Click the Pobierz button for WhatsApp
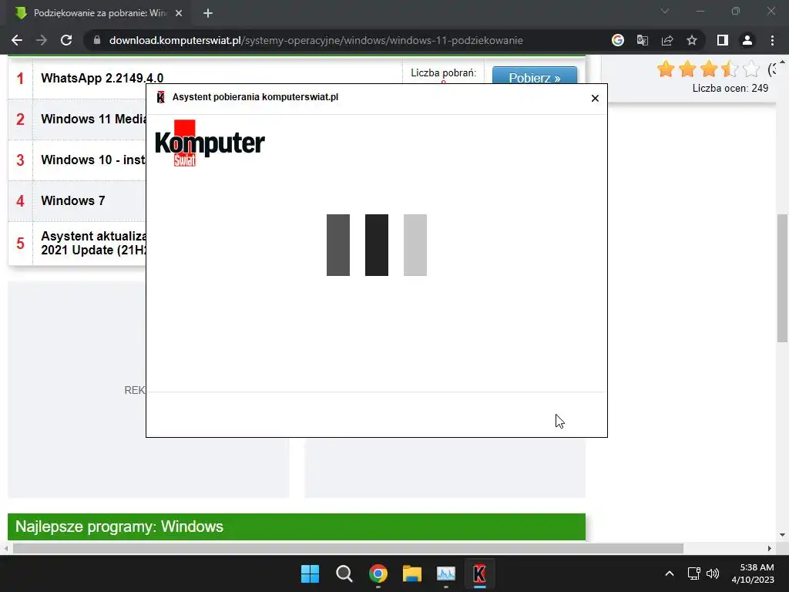Image resolution: width=789 pixels, height=592 pixels. 535,76
